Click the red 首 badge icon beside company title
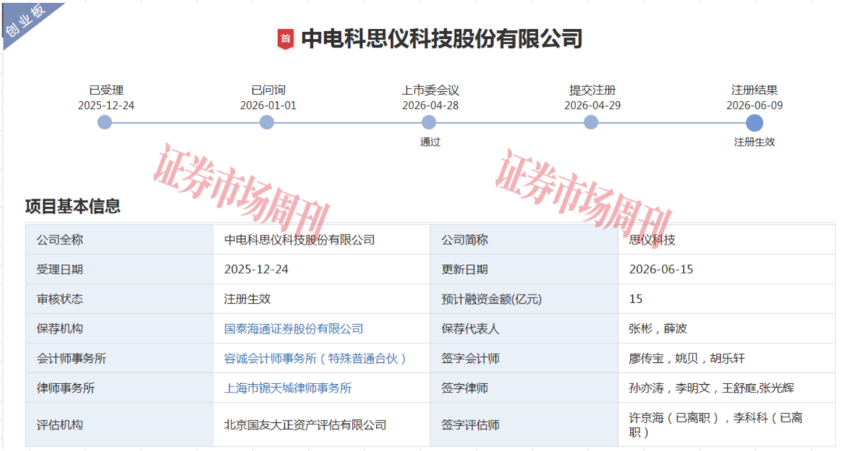This screenshot has height=451, width=841. point(285,39)
